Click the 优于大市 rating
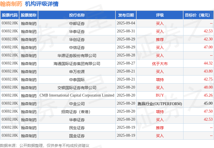The image size is (214, 148). coord(160,64)
